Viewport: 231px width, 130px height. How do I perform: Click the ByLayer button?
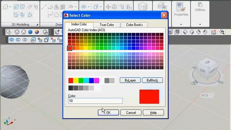(x=130, y=80)
